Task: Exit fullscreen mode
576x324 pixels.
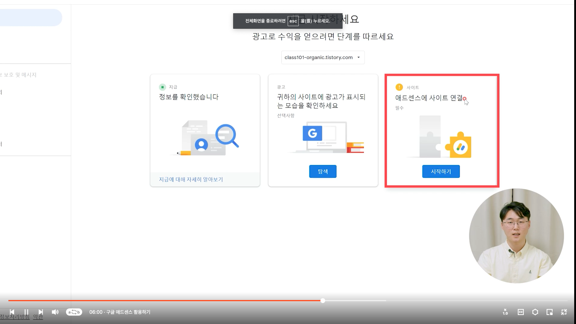Action: coord(564,312)
